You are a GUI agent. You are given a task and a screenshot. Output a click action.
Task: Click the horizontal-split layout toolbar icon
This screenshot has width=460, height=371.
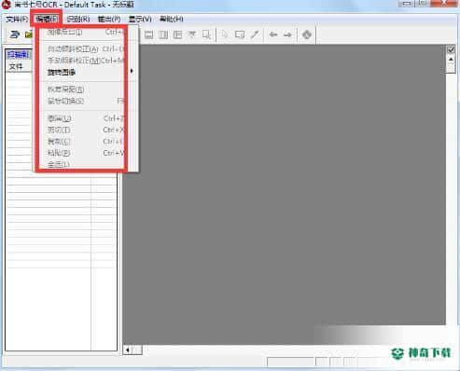pyautogui.click(x=148, y=34)
